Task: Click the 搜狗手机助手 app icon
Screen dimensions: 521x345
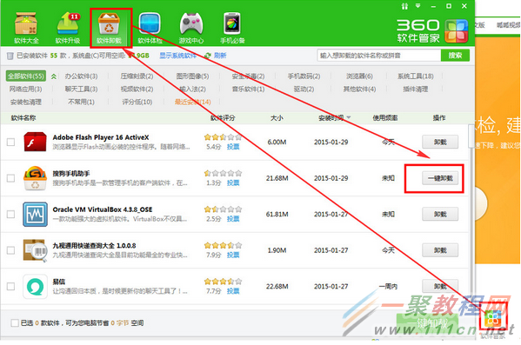Action: coord(35,178)
